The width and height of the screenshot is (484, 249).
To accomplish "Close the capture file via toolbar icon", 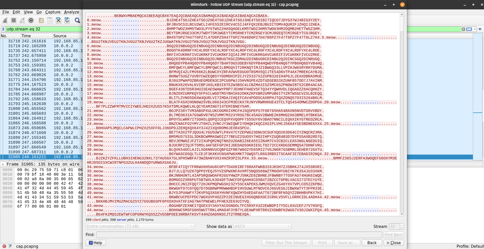I will (x=59, y=20).
